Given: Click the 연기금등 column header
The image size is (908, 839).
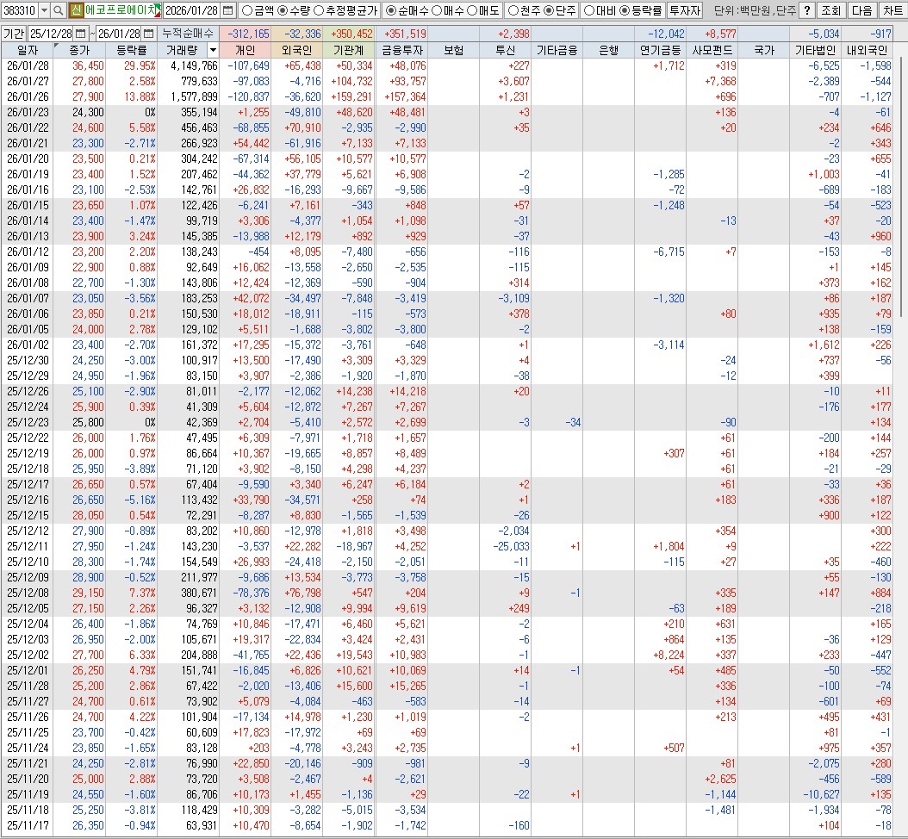Looking at the screenshot, I should [660, 50].
